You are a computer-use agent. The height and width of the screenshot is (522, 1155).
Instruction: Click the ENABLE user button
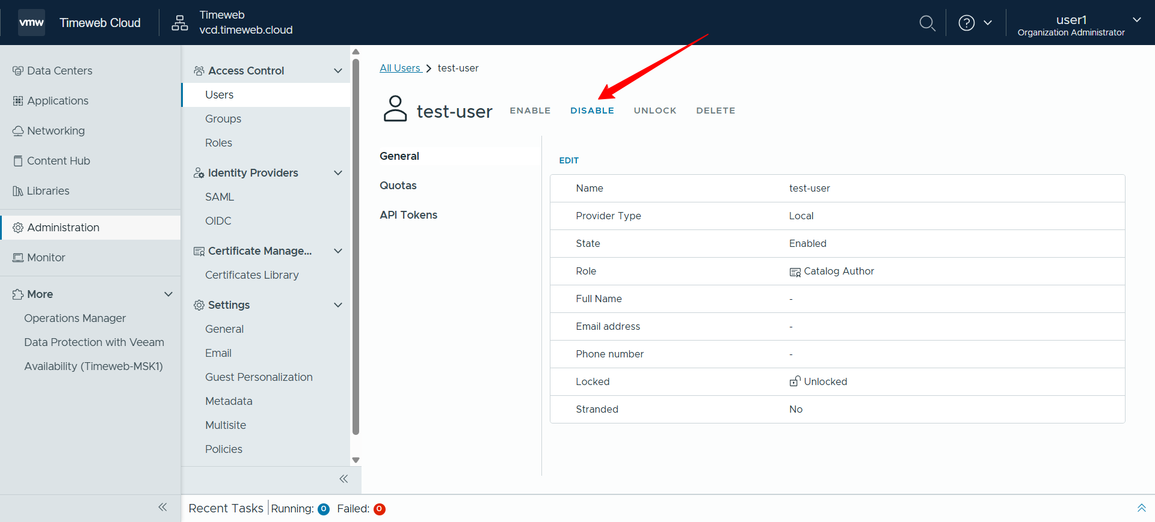tap(530, 111)
